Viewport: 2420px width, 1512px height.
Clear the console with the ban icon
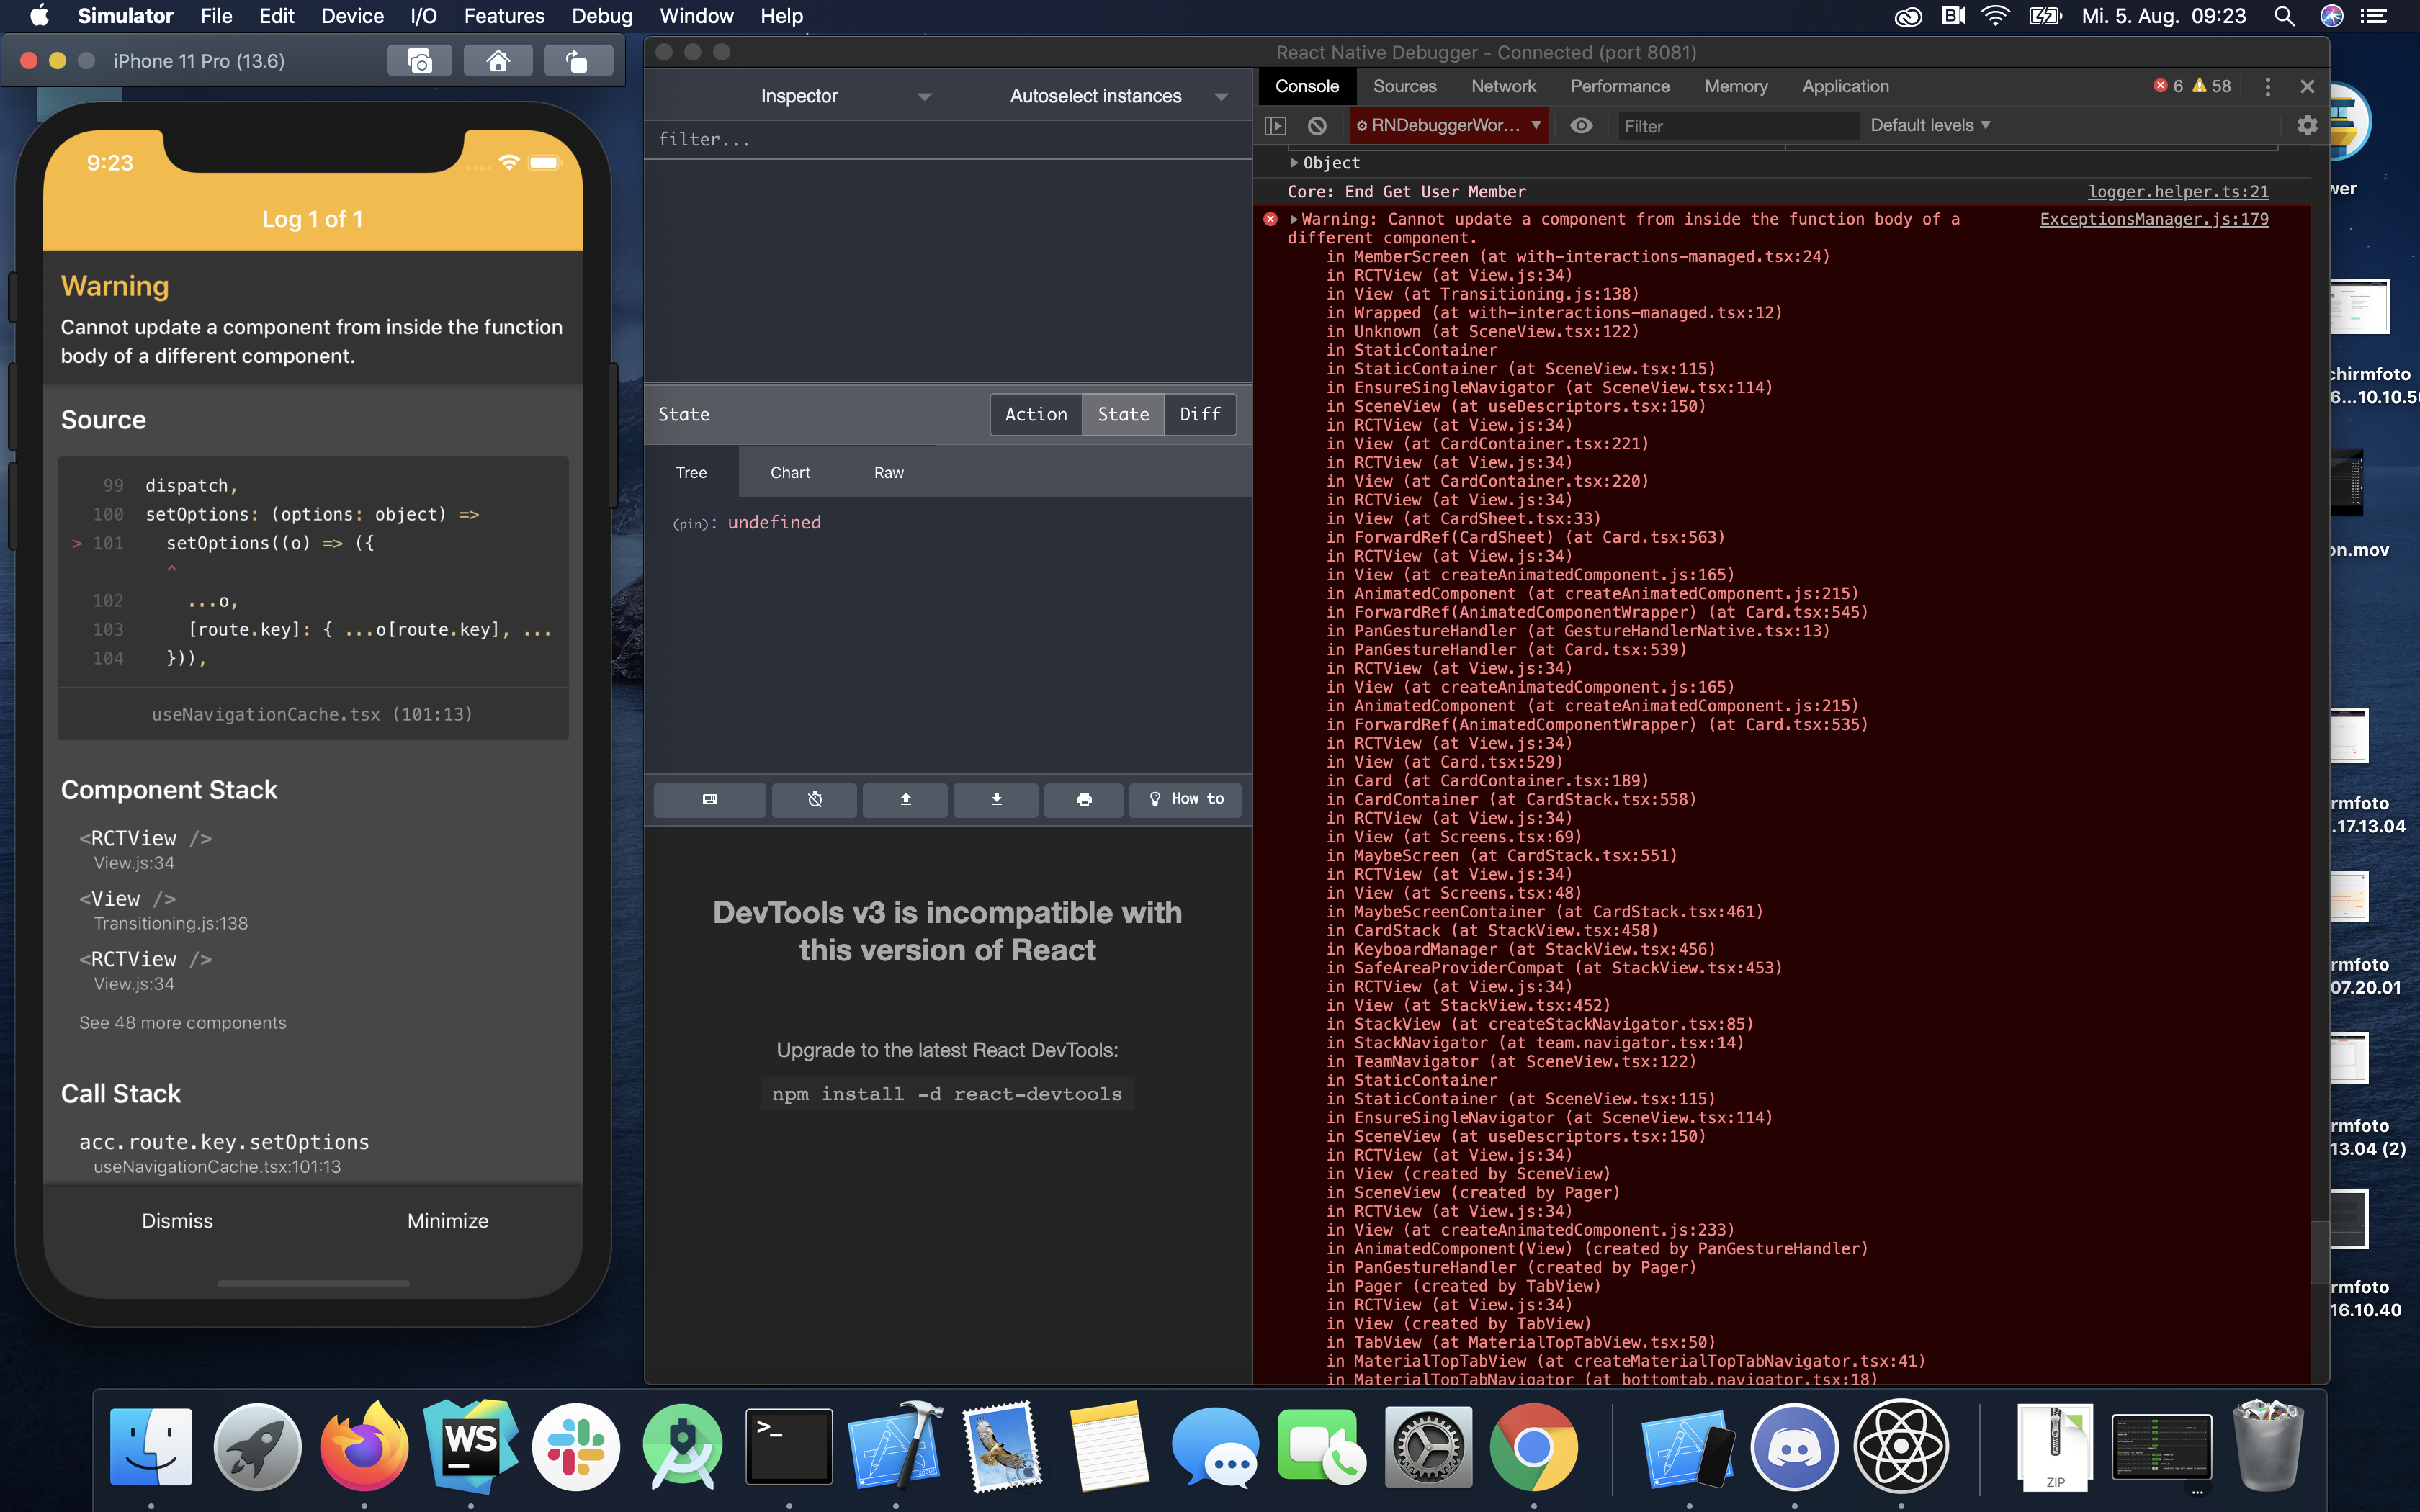tap(1317, 126)
